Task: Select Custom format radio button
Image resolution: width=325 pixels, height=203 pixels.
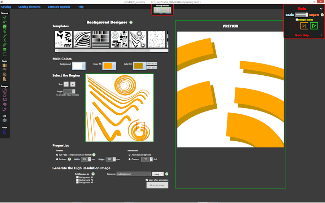Action: coord(57,159)
